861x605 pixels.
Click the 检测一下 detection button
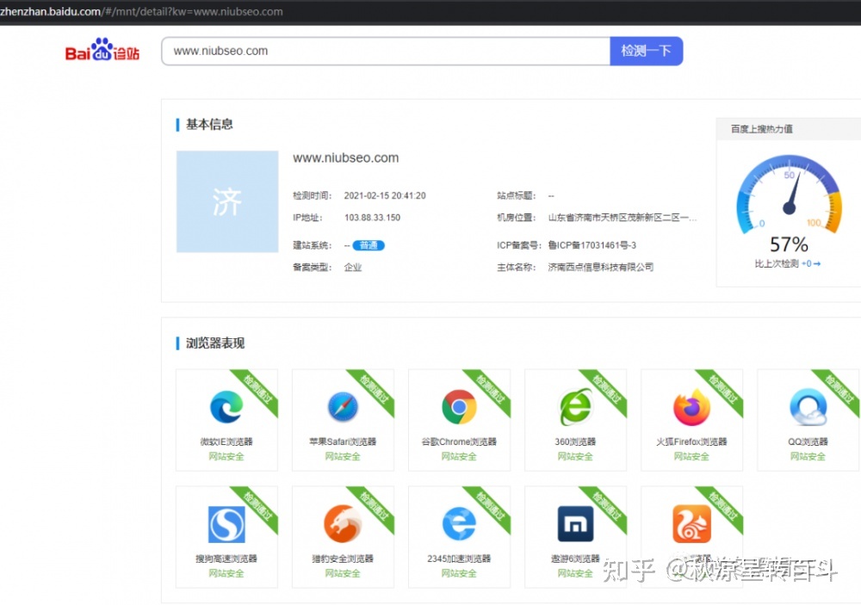[x=646, y=50]
